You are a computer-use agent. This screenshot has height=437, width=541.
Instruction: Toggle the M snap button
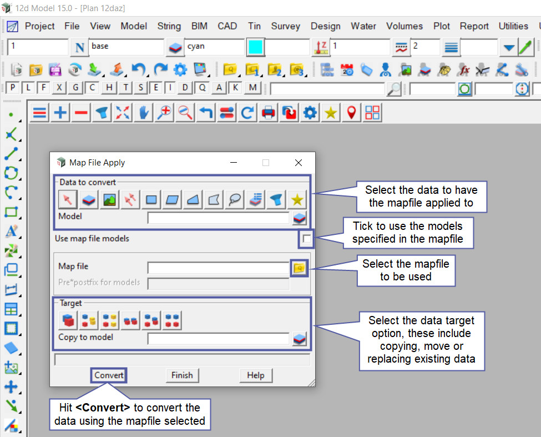point(253,88)
